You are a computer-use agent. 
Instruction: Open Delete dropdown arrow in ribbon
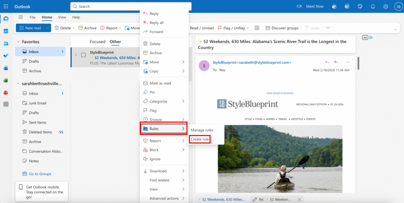coord(74,28)
